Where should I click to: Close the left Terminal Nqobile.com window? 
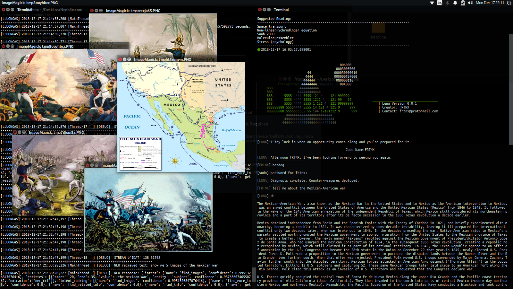[x=4, y=10]
